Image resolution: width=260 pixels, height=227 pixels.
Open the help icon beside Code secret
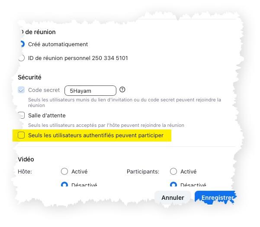point(122,90)
